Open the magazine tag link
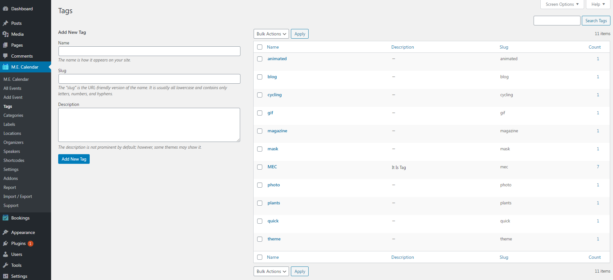The image size is (613, 280). click(x=277, y=131)
